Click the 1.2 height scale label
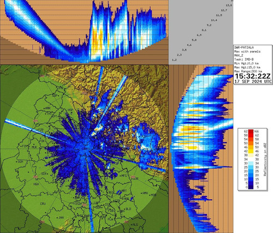The width and height of the screenshot is (273, 233). click(174, 60)
